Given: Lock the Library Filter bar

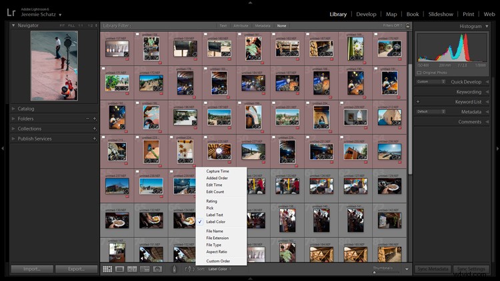Looking at the screenshot, I should (x=407, y=26).
